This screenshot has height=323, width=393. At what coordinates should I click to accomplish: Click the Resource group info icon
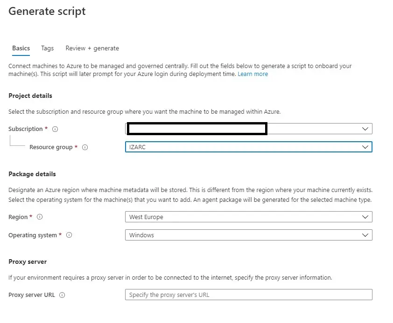85,147
